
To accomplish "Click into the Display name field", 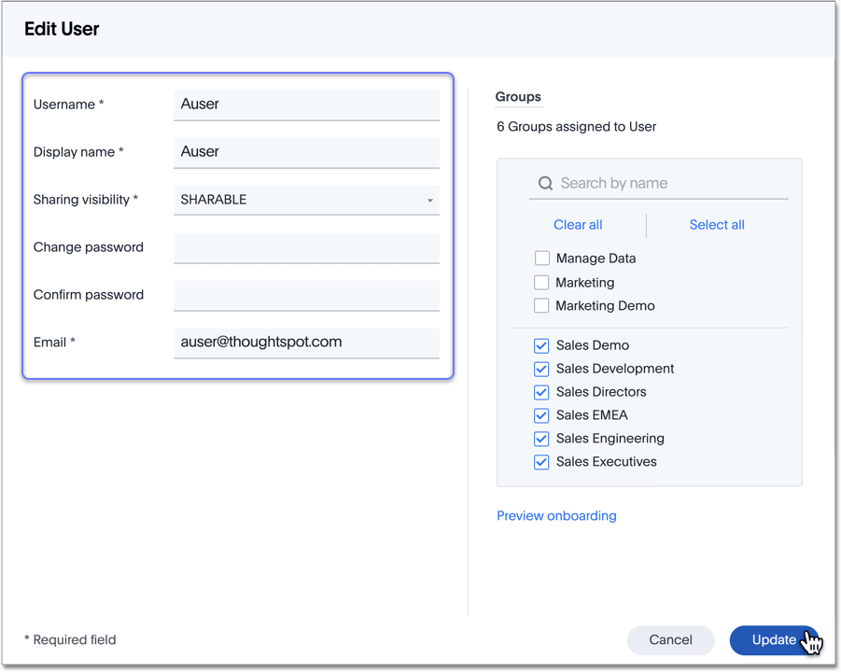I will 306,152.
